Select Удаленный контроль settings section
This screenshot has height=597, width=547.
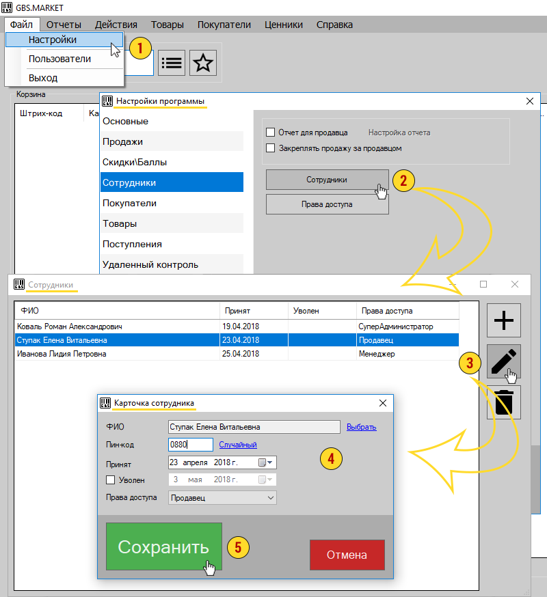pos(172,264)
